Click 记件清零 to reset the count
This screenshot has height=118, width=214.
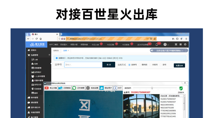[79, 88]
